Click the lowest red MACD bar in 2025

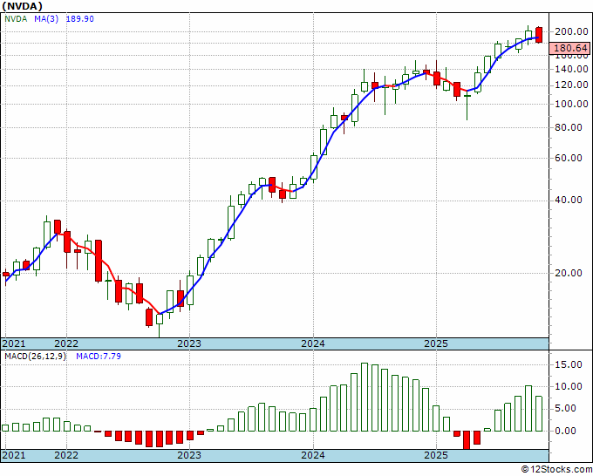tap(467, 440)
